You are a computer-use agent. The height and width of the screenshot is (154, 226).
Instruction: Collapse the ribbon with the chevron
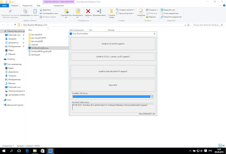point(221,6)
